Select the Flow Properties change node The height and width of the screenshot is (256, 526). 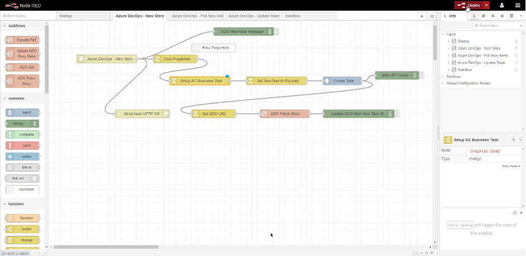pyautogui.click(x=176, y=59)
